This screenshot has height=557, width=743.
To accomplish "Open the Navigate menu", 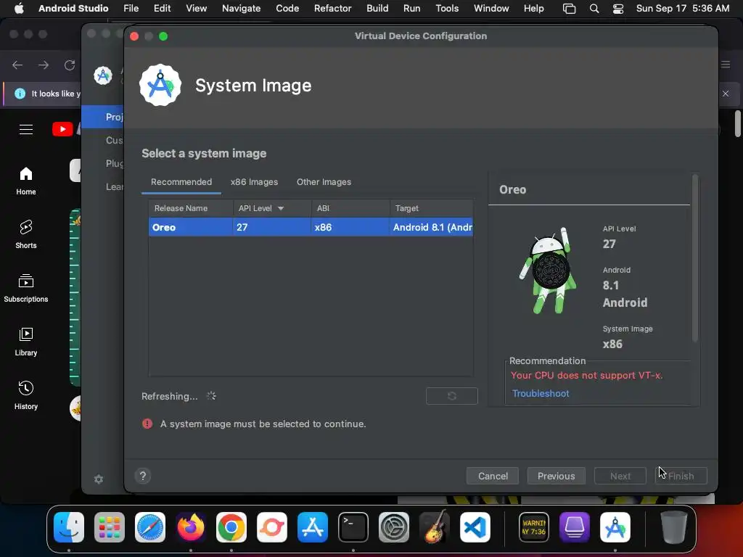I will coord(241,9).
